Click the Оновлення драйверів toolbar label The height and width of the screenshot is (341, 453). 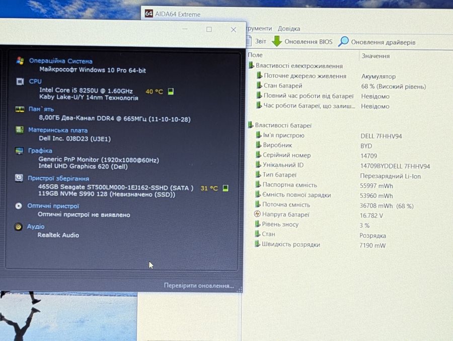tap(383, 42)
